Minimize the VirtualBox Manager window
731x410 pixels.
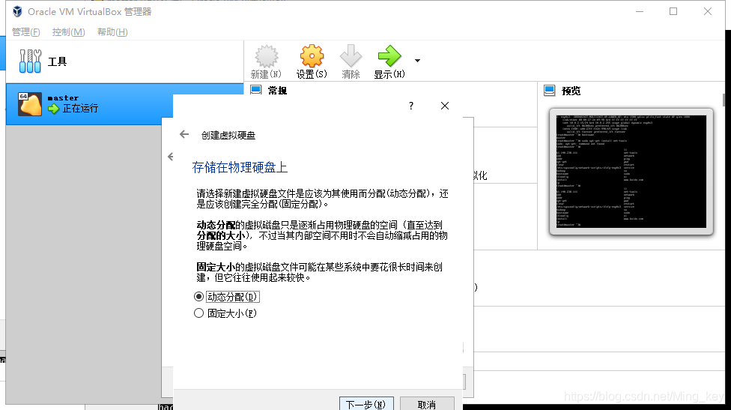click(x=640, y=11)
